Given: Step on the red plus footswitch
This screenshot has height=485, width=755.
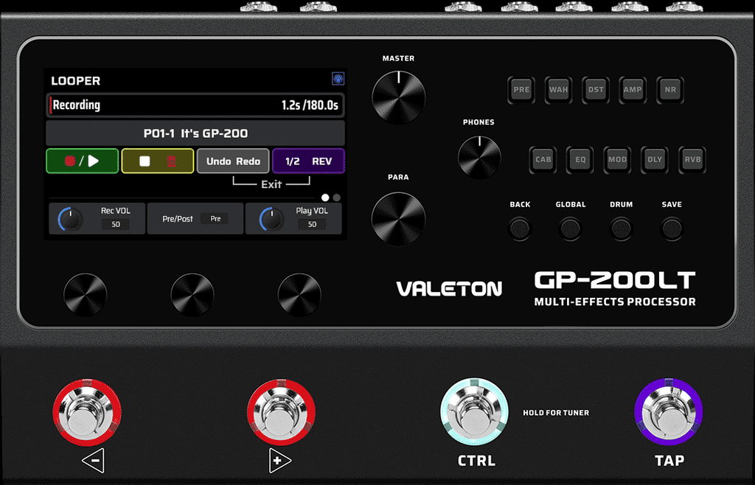Looking at the screenshot, I should (281, 412).
